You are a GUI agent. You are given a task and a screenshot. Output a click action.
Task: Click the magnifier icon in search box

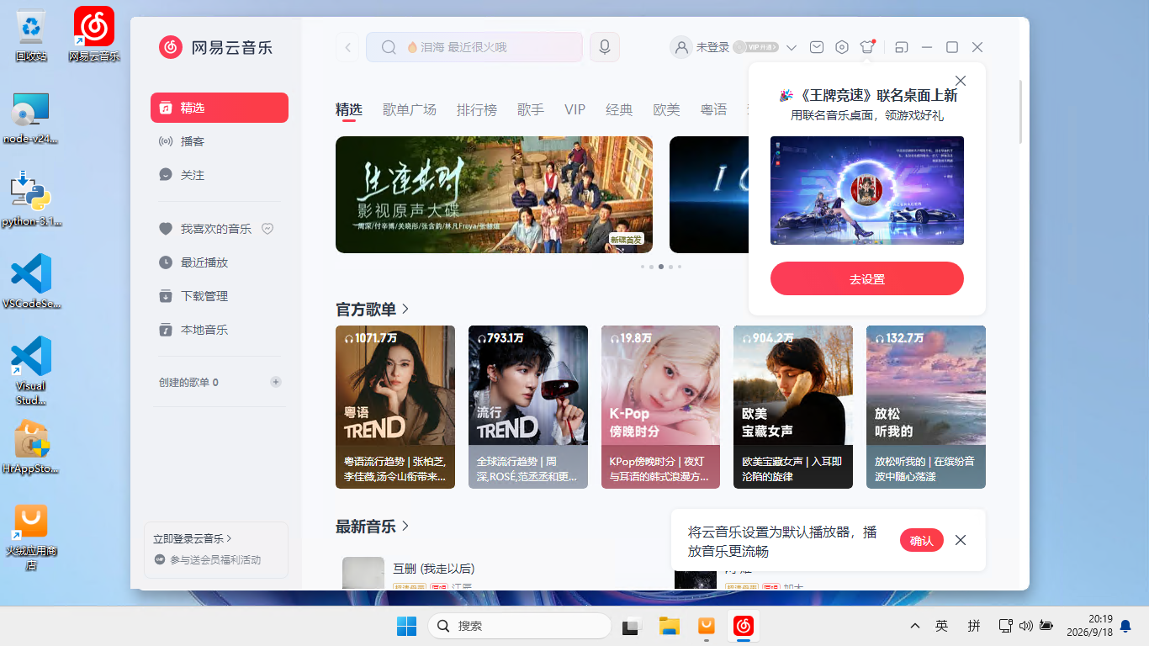tap(389, 47)
